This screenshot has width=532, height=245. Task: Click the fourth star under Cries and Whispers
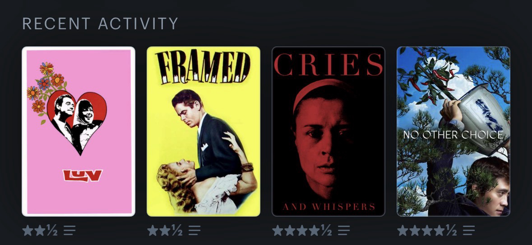coord(314,231)
